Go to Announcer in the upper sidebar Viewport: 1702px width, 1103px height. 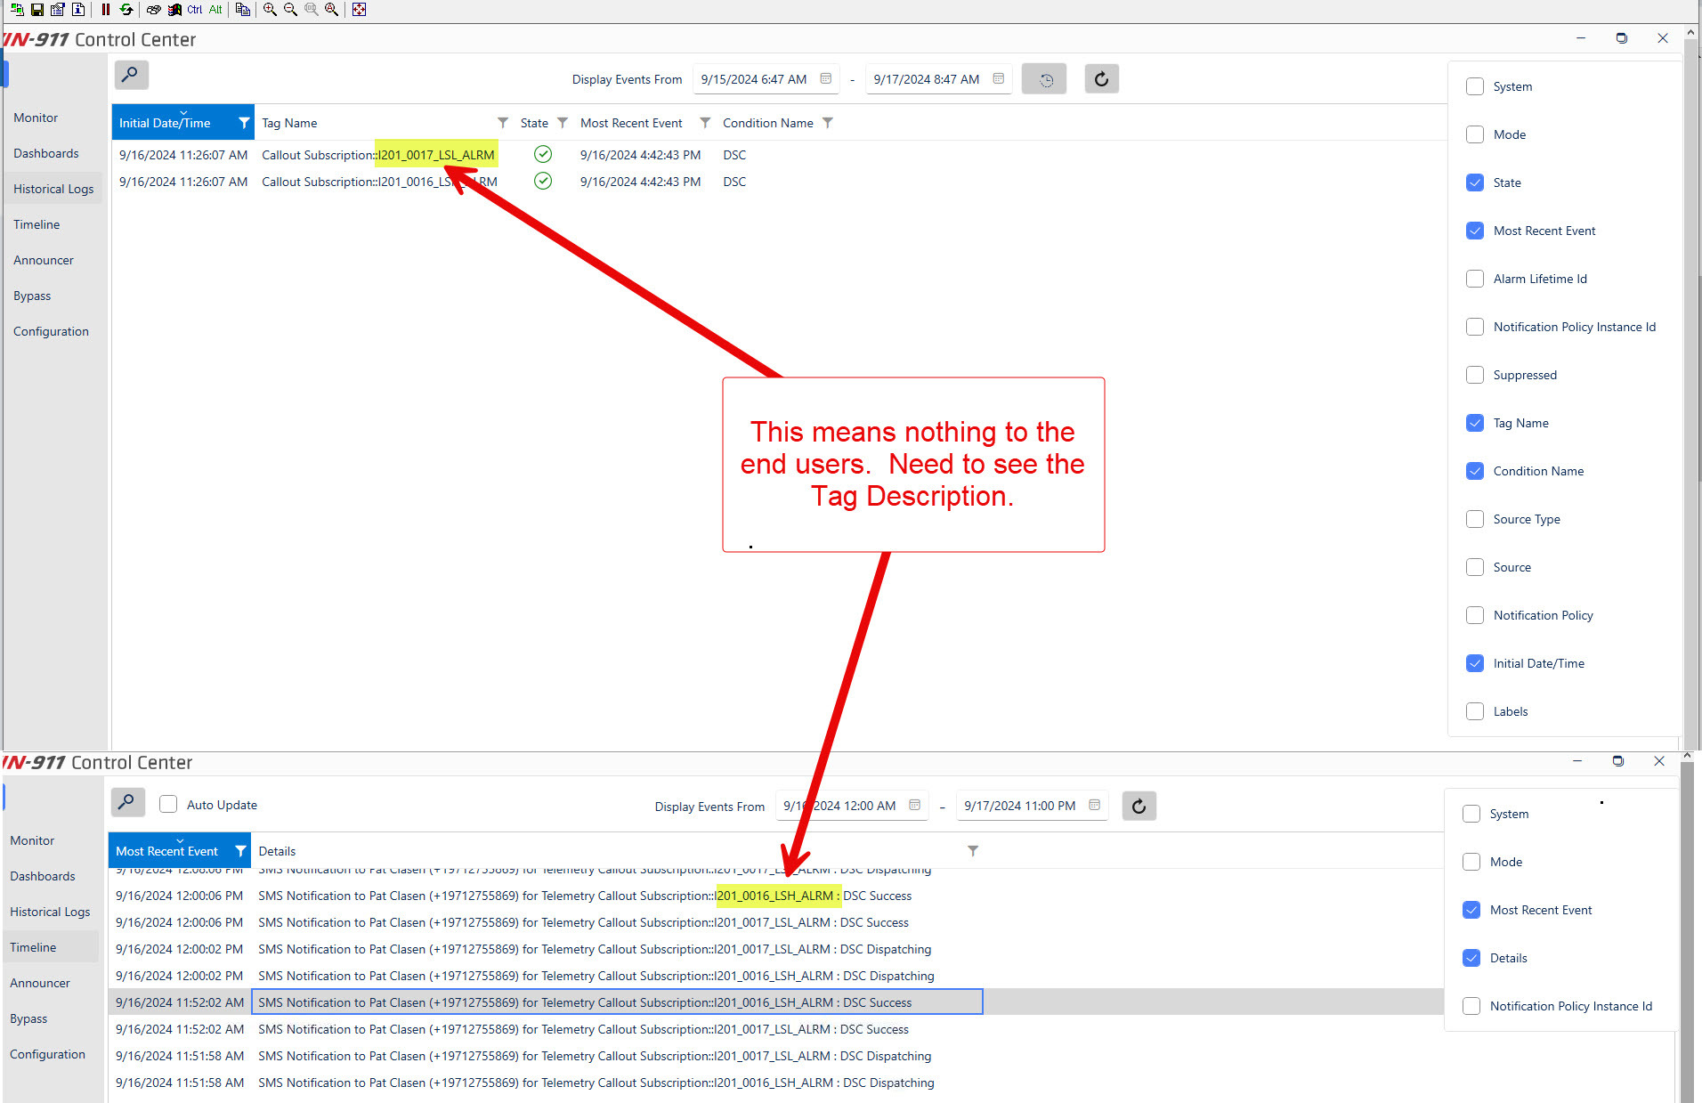point(44,260)
